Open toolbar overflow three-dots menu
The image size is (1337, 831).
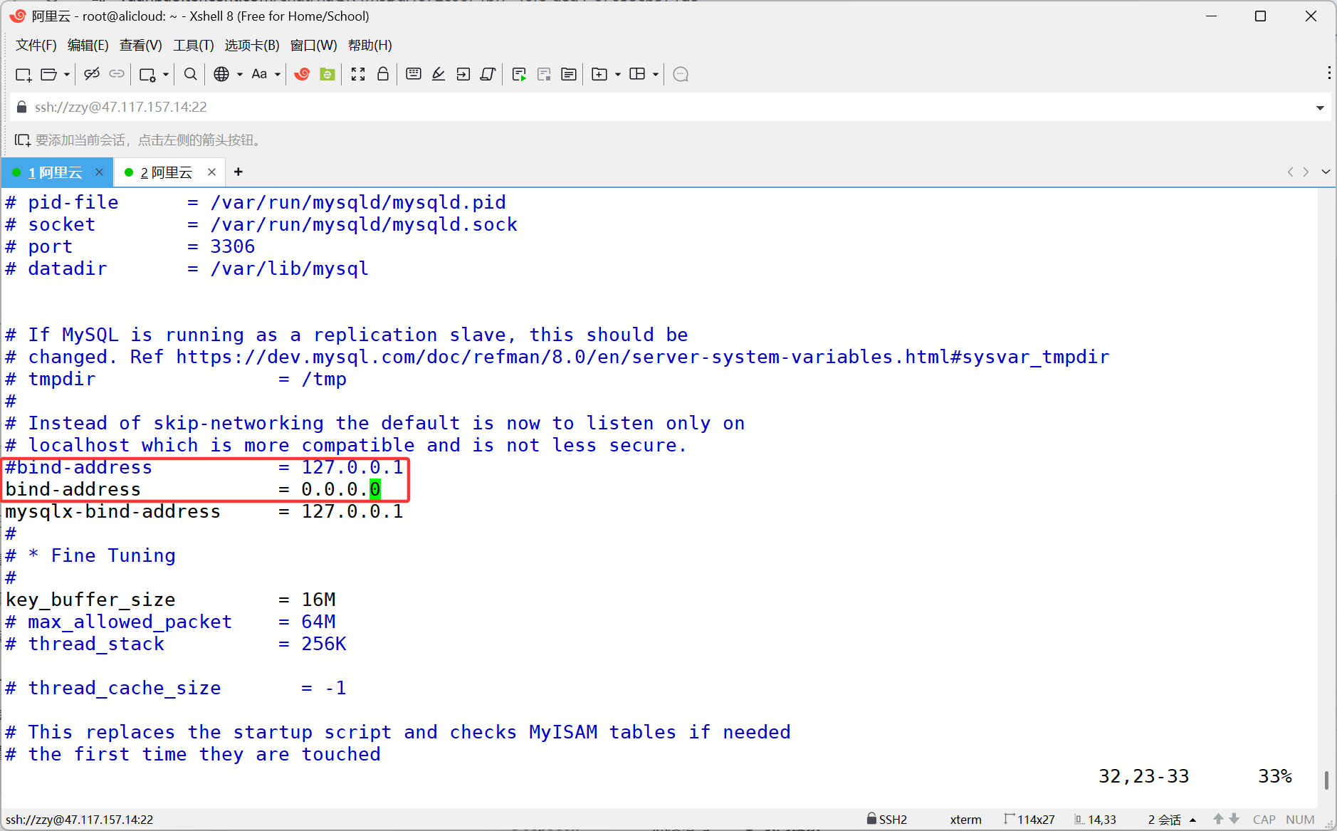(1328, 73)
